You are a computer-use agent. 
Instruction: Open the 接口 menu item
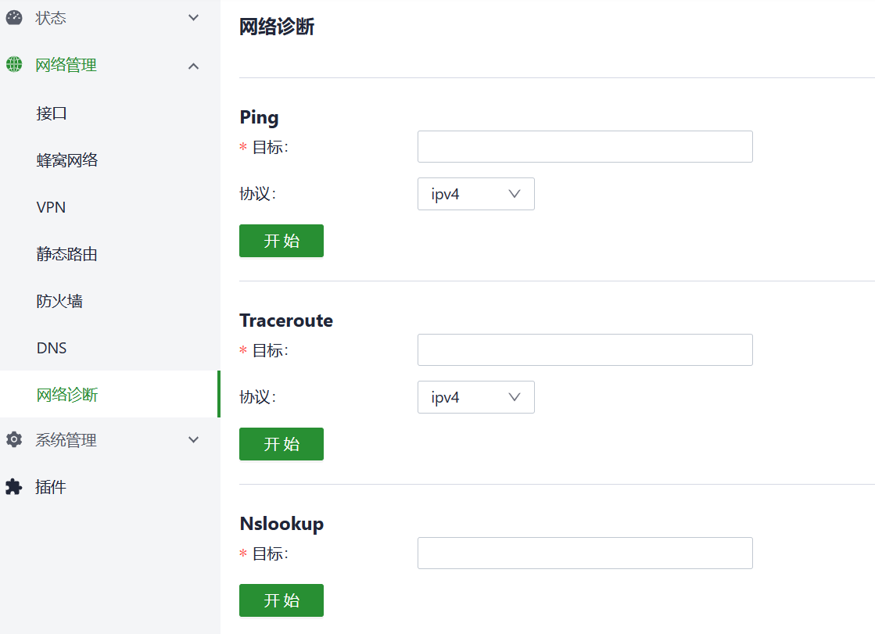(52, 113)
